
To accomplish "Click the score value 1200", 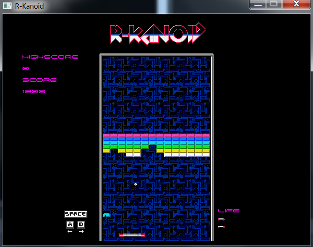I will coord(34,91).
